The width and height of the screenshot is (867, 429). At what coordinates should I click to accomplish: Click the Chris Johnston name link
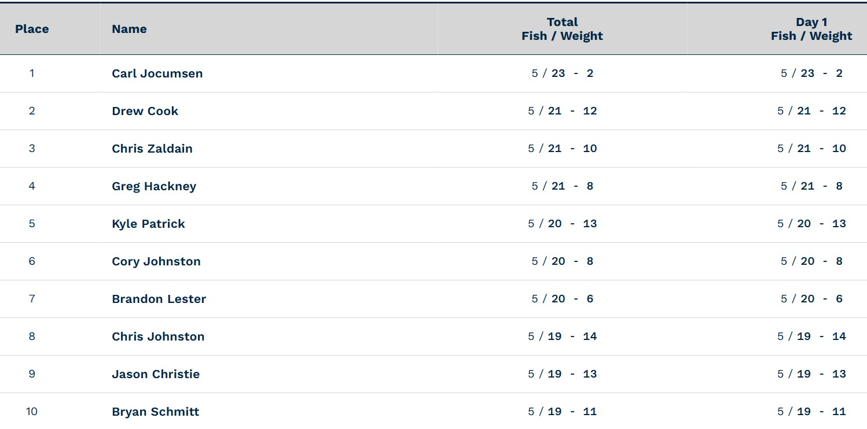[158, 336]
